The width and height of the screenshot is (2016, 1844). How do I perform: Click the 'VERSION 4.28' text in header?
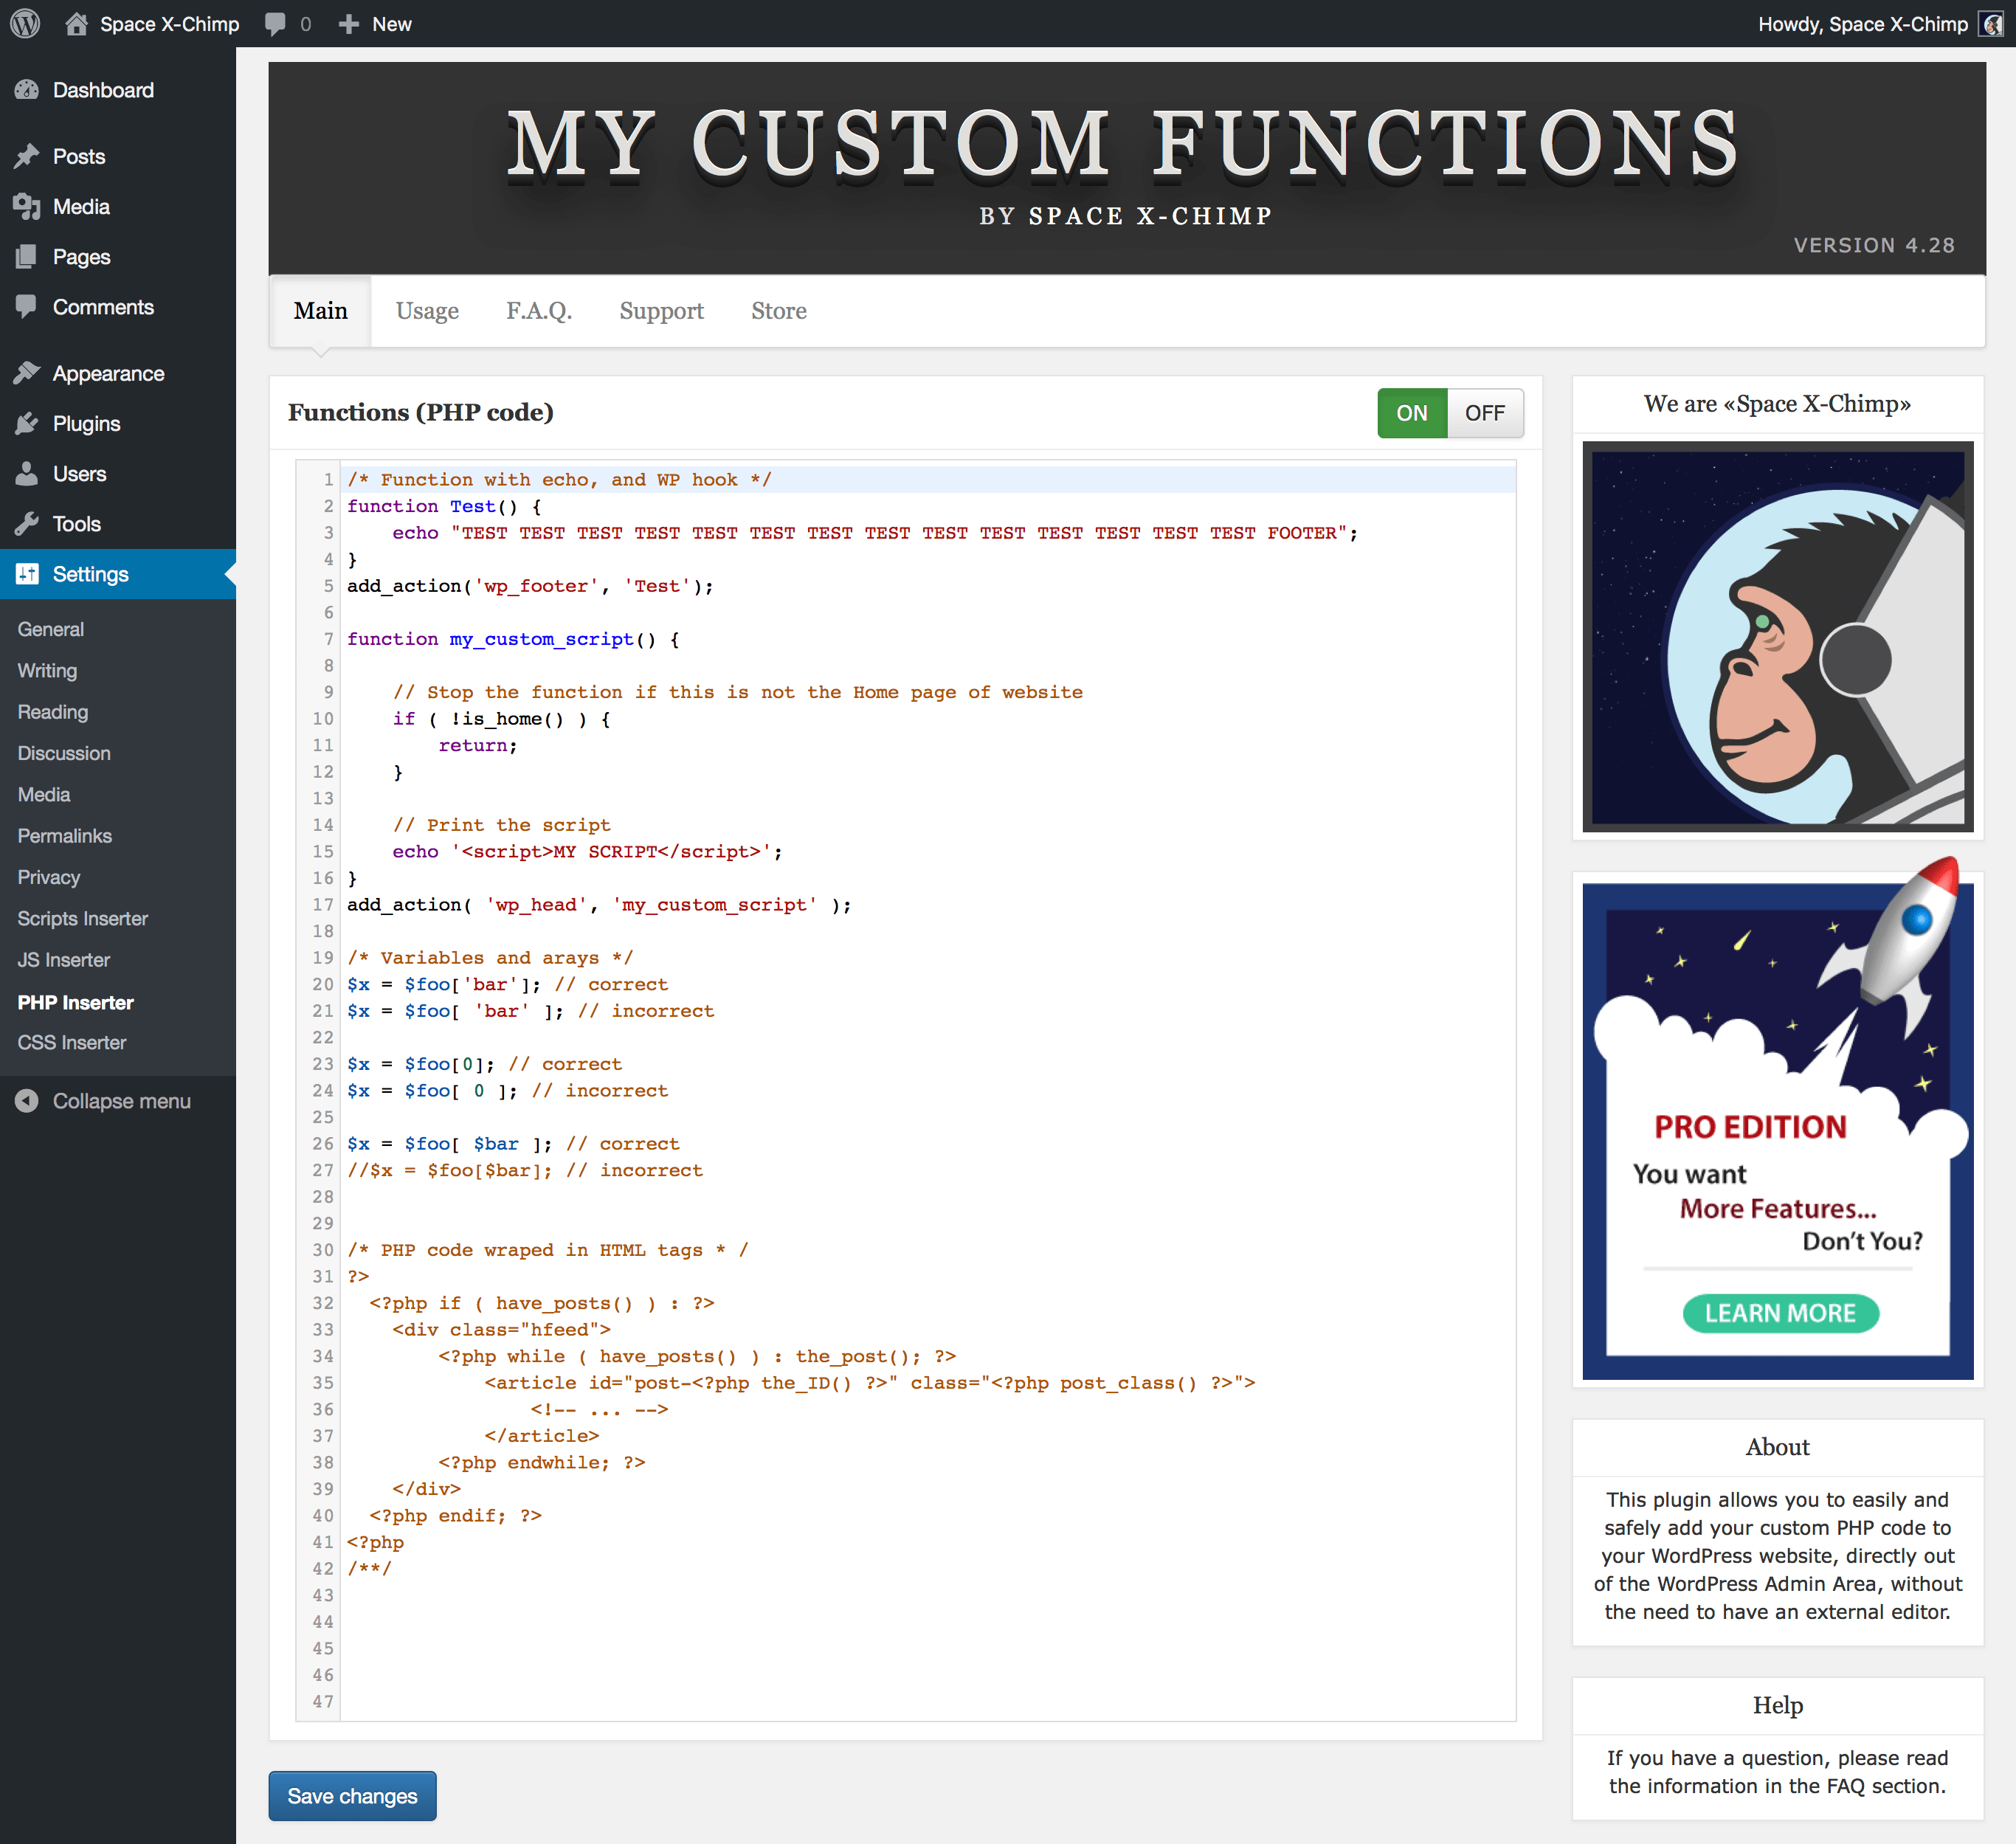tap(1873, 245)
